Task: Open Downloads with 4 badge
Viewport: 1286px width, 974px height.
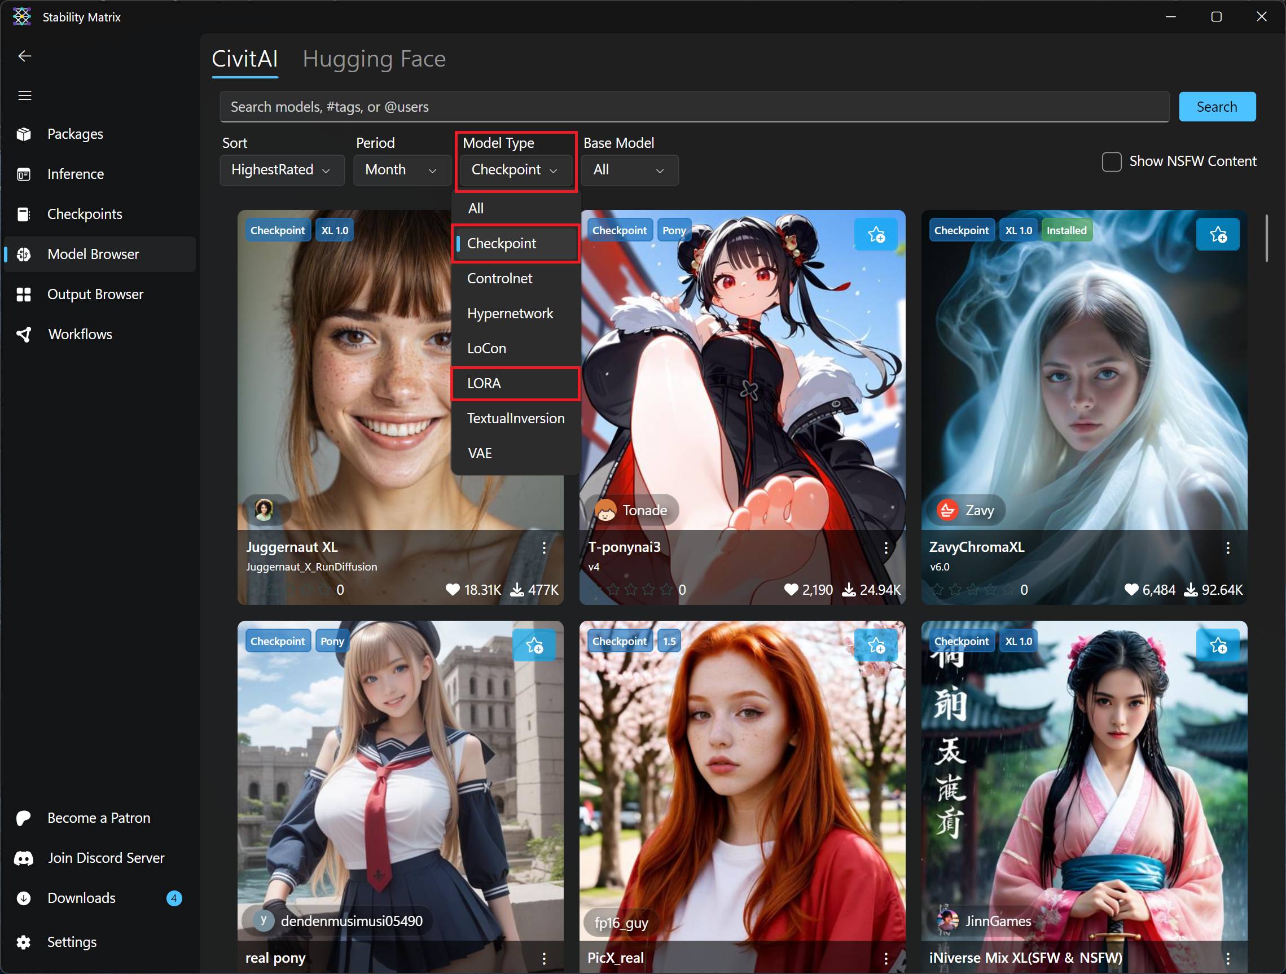Action: (x=81, y=898)
